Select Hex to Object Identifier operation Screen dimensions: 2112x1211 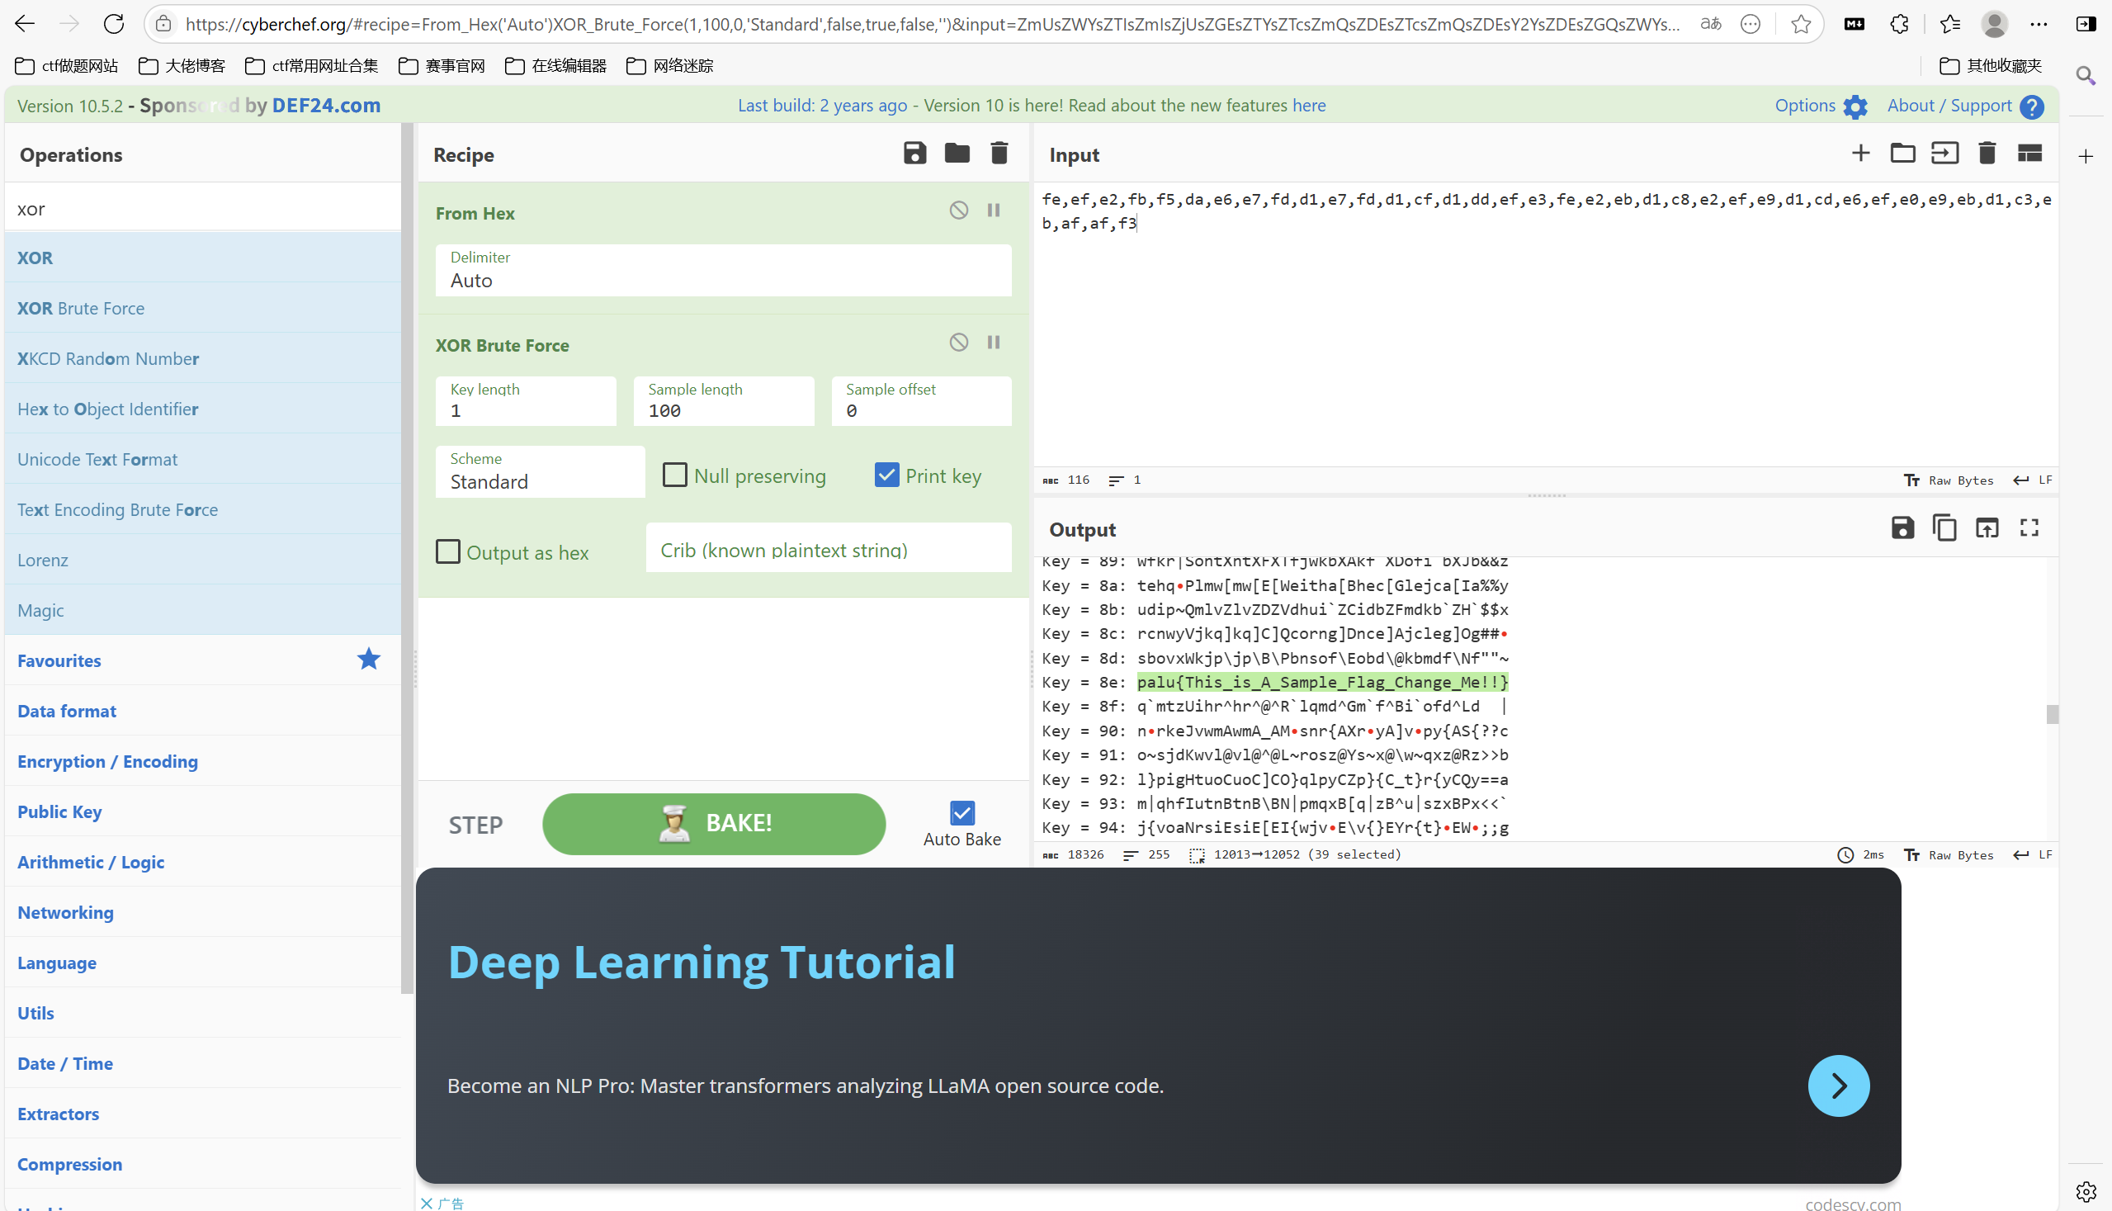(202, 409)
